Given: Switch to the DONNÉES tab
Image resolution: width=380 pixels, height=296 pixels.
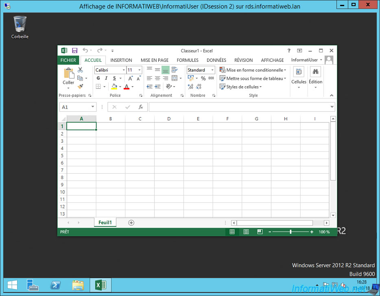Looking at the screenshot, I should [216, 60].
